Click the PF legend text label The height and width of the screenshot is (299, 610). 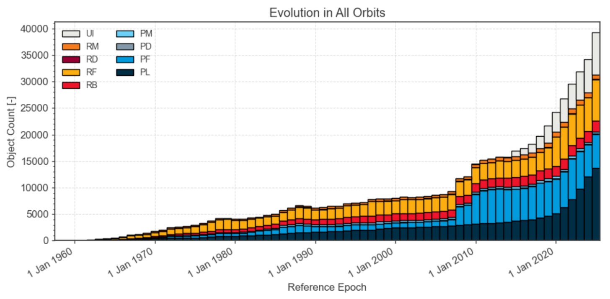[145, 59]
